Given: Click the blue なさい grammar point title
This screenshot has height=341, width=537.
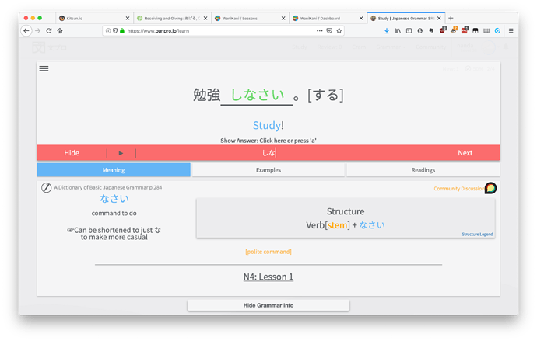Looking at the screenshot, I should [114, 199].
